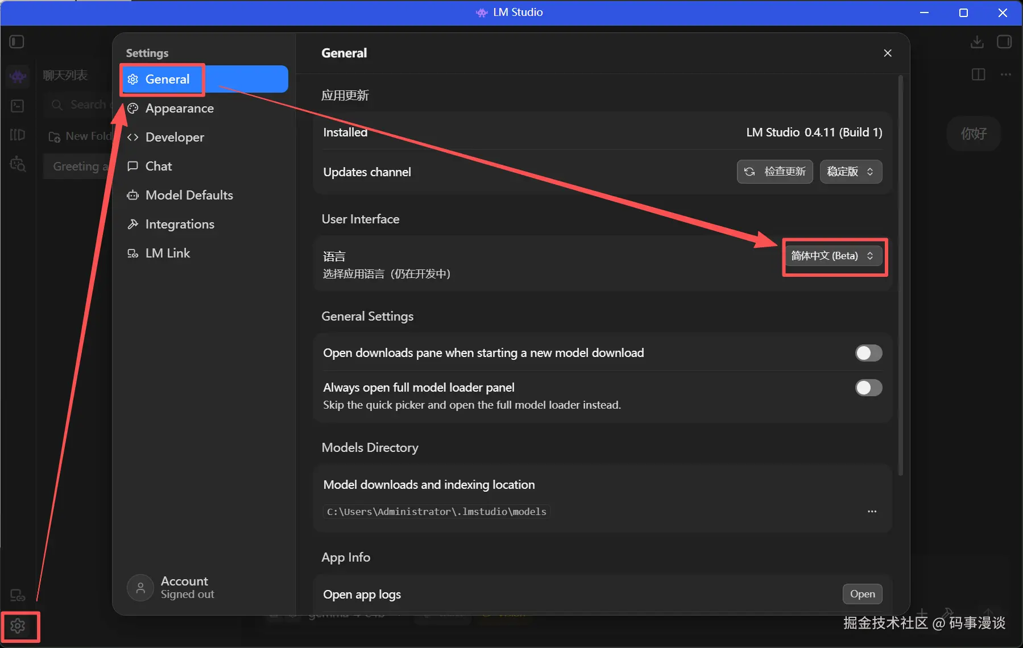Open the LM Link settings tab

(x=204, y=253)
